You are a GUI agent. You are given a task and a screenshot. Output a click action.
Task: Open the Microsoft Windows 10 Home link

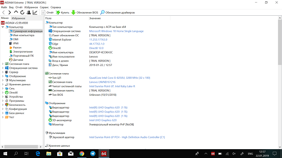pyautogui.click(x=116, y=31)
